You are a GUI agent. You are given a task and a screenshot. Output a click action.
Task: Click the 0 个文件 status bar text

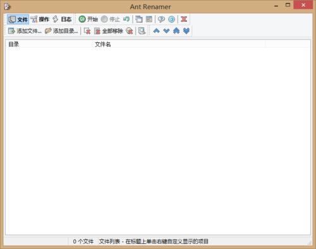[83, 241]
